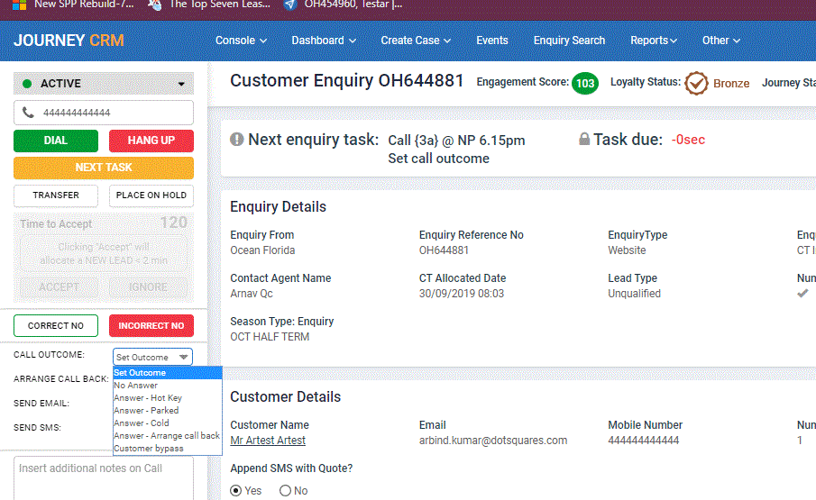The image size is (816, 500).
Task: Choose Answer - Hot Key outcome
Action: pos(167,397)
